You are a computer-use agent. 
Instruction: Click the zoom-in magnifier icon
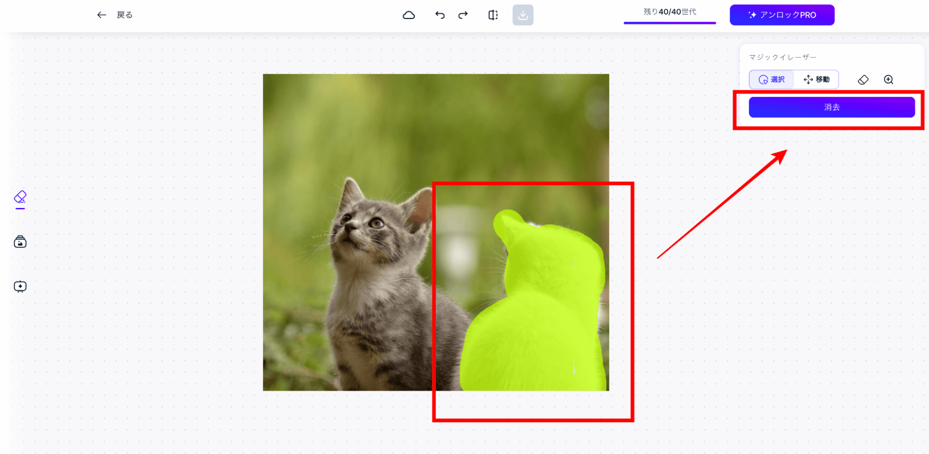[x=889, y=80]
